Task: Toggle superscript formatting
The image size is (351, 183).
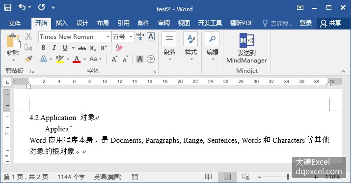Action: (x=104, y=48)
